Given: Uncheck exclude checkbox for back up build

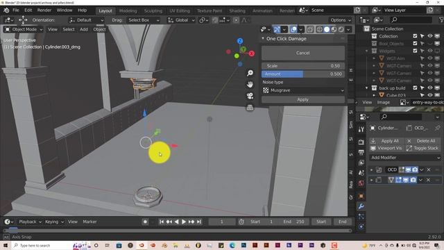Looking at the screenshot, I should (x=415, y=88).
